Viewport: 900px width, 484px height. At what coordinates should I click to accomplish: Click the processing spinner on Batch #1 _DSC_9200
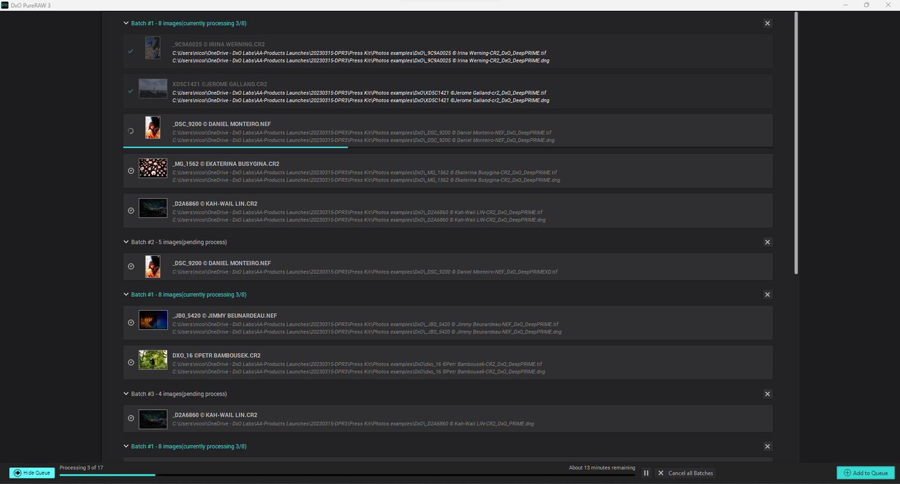pos(131,131)
